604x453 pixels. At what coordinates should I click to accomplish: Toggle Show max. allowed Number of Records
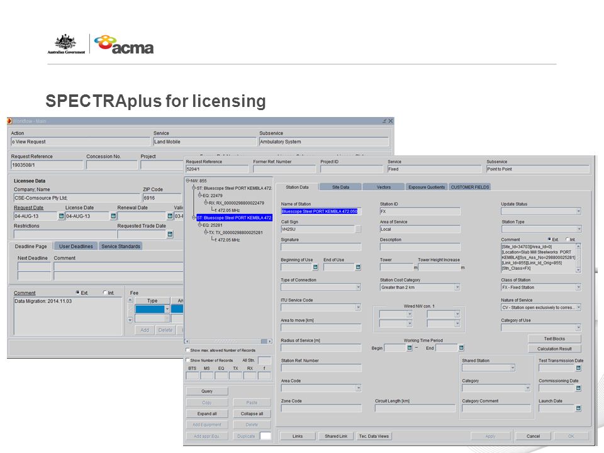point(187,350)
